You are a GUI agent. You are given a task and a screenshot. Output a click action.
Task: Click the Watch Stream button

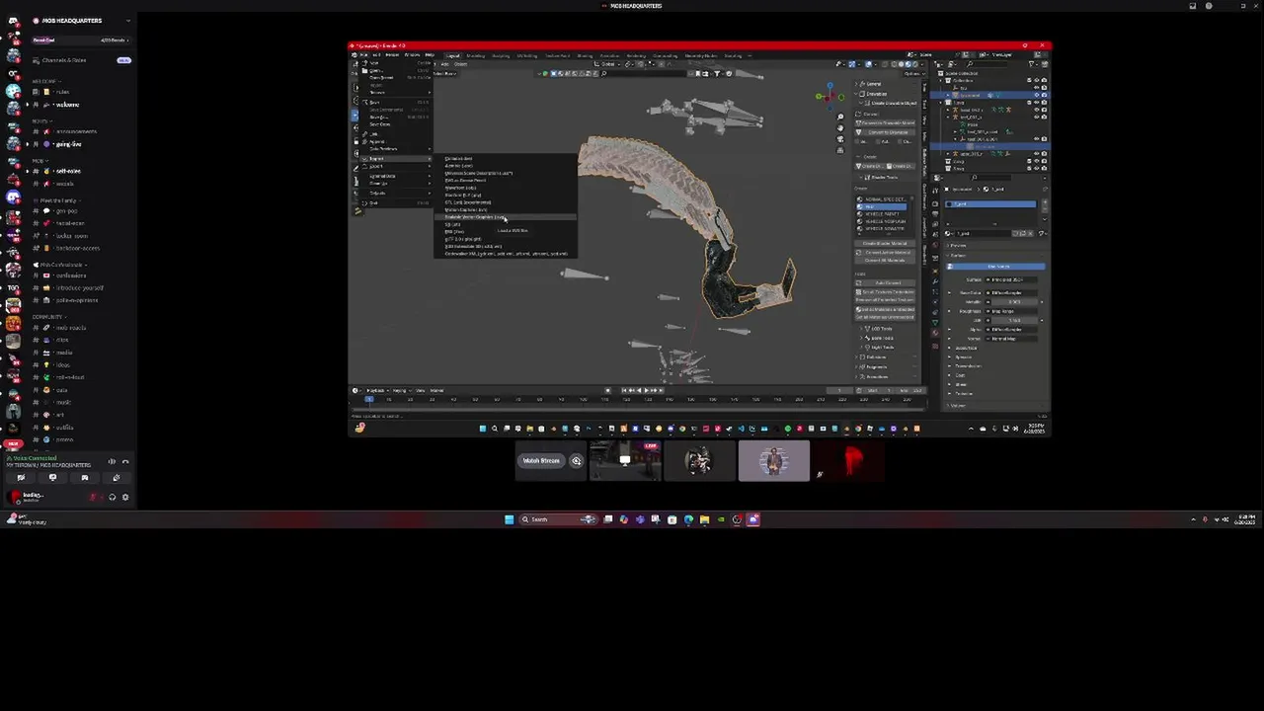tap(541, 460)
